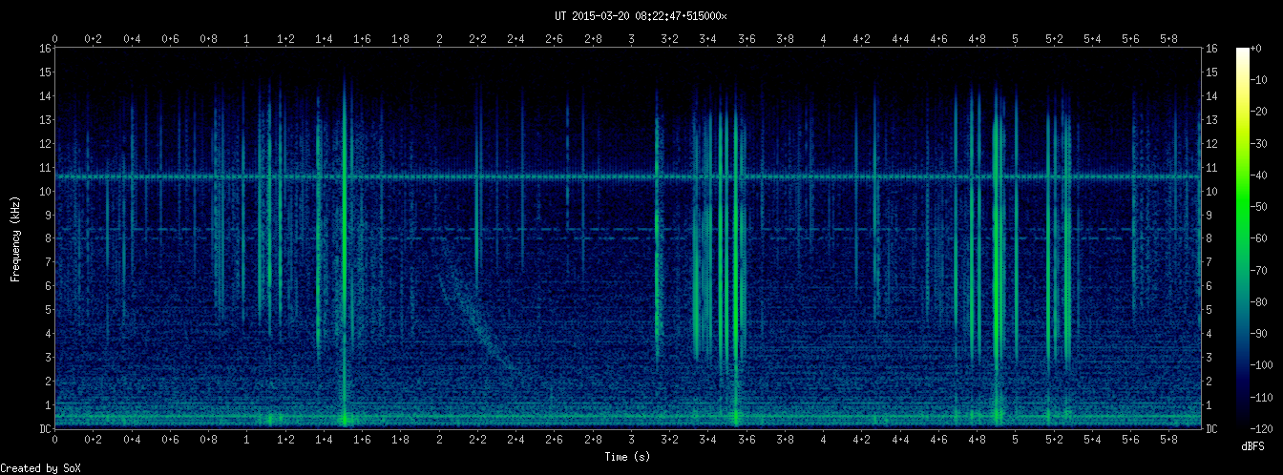1283x475 pixels.
Task: Click the 8 kHz label on right frequency axis
Action: click(x=1210, y=238)
